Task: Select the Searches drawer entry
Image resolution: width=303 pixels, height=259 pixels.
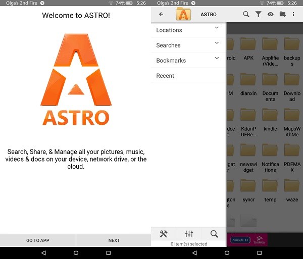Action: (188, 45)
